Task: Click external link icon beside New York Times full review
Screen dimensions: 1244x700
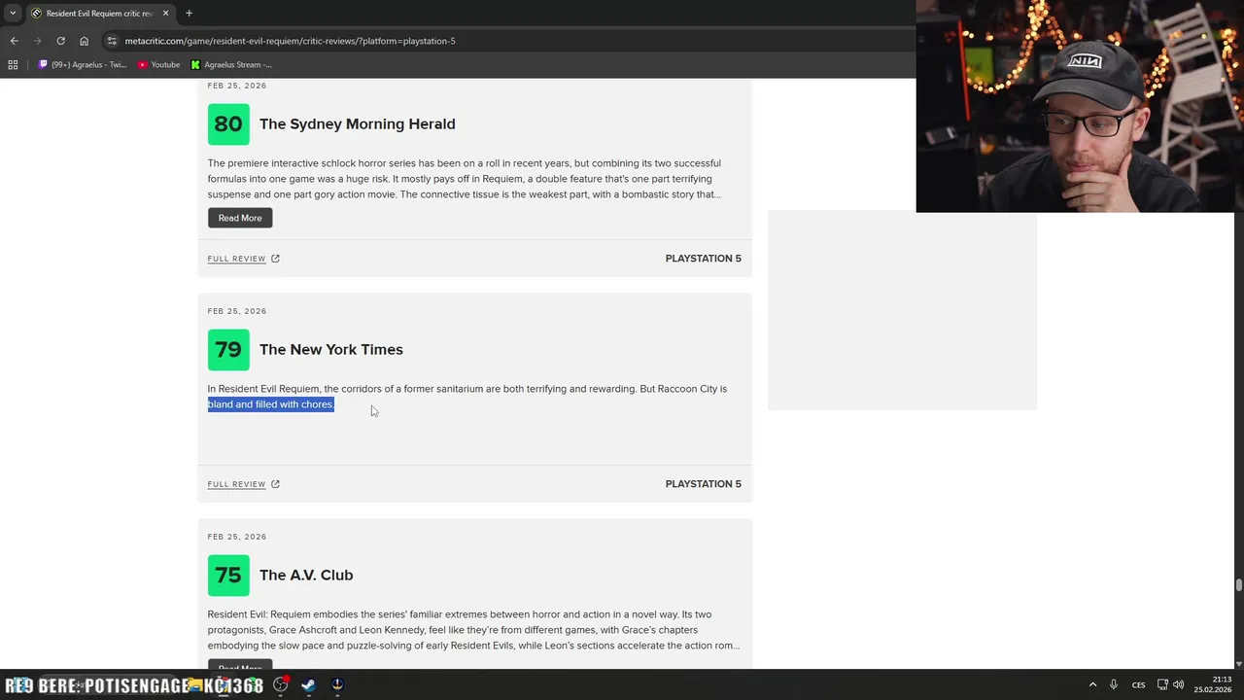Action: click(275, 484)
